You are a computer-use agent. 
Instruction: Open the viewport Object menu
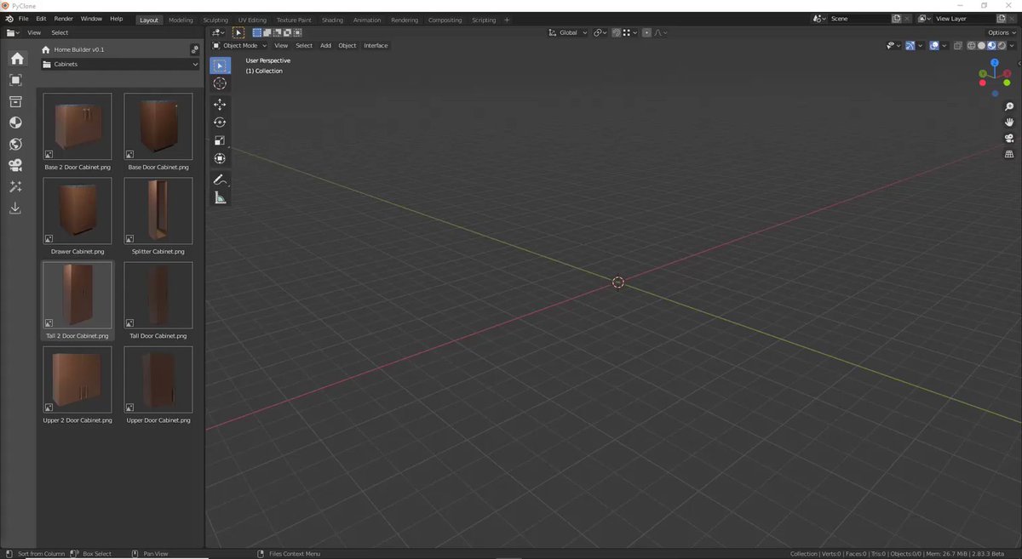(x=347, y=45)
